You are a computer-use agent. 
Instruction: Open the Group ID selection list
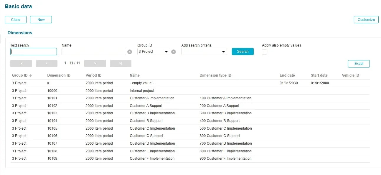153,52
